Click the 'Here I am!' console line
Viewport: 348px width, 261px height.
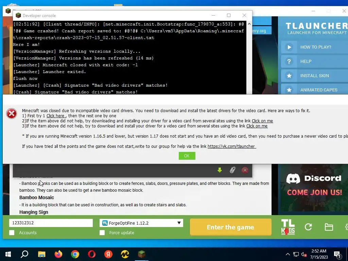click(x=27, y=45)
